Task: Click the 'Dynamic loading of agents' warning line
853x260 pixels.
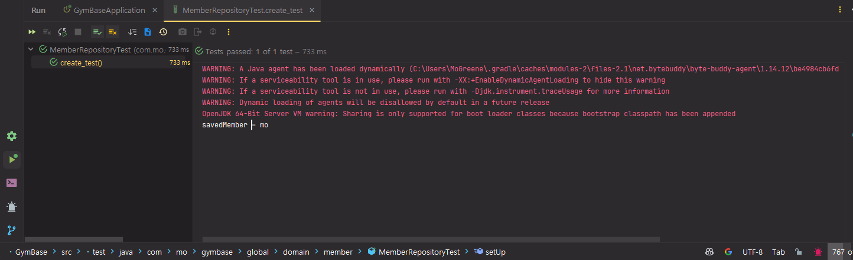Action: click(x=376, y=103)
